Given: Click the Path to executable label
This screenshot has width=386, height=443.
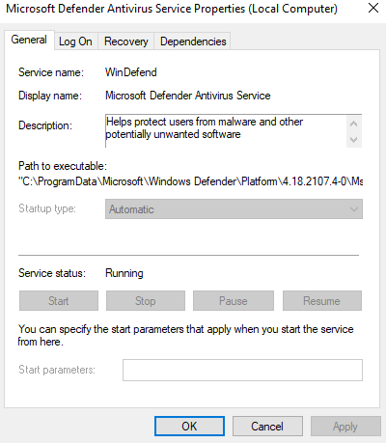Looking at the screenshot, I should point(63,166).
